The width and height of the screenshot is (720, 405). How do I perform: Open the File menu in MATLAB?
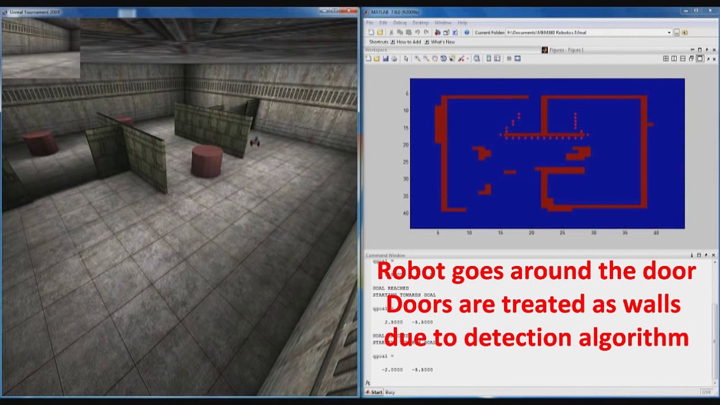[x=370, y=23]
